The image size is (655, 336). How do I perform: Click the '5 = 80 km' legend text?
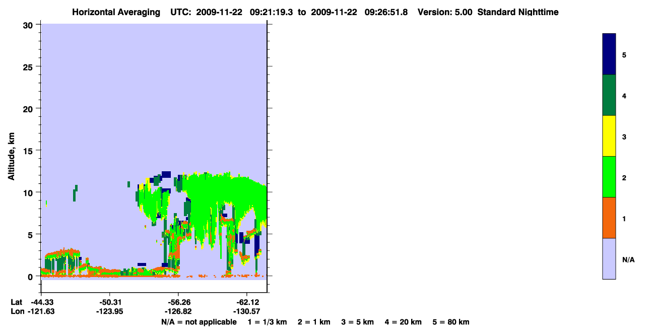pos(451,322)
